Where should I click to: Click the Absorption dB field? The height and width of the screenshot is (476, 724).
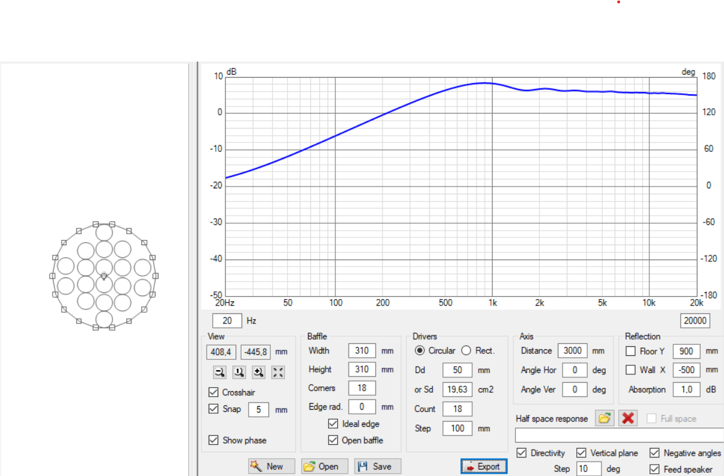(686, 389)
